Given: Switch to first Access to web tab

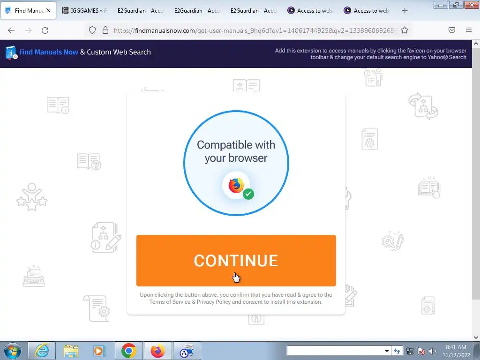Looking at the screenshot, I should point(309,11).
